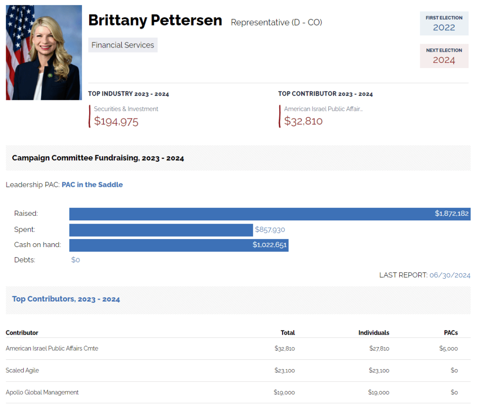Screen dimensions: 477x405
Task: Click the First Election 2022 box
Action: 444,23
